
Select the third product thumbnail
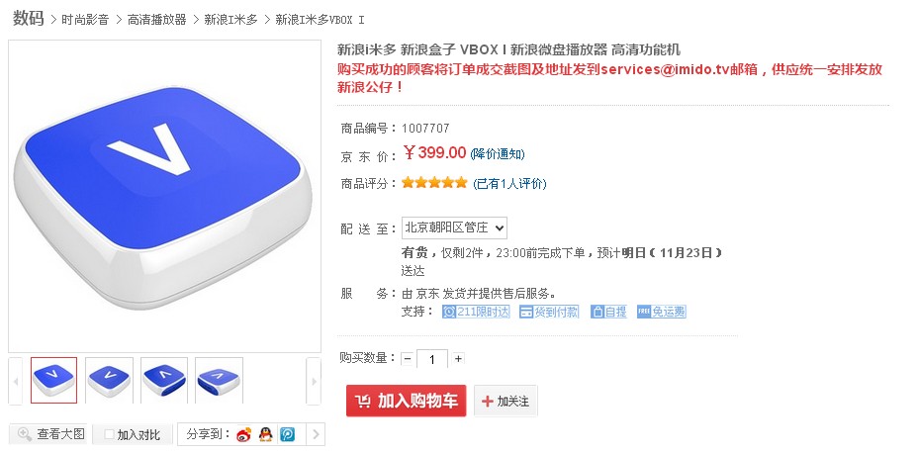tap(164, 380)
